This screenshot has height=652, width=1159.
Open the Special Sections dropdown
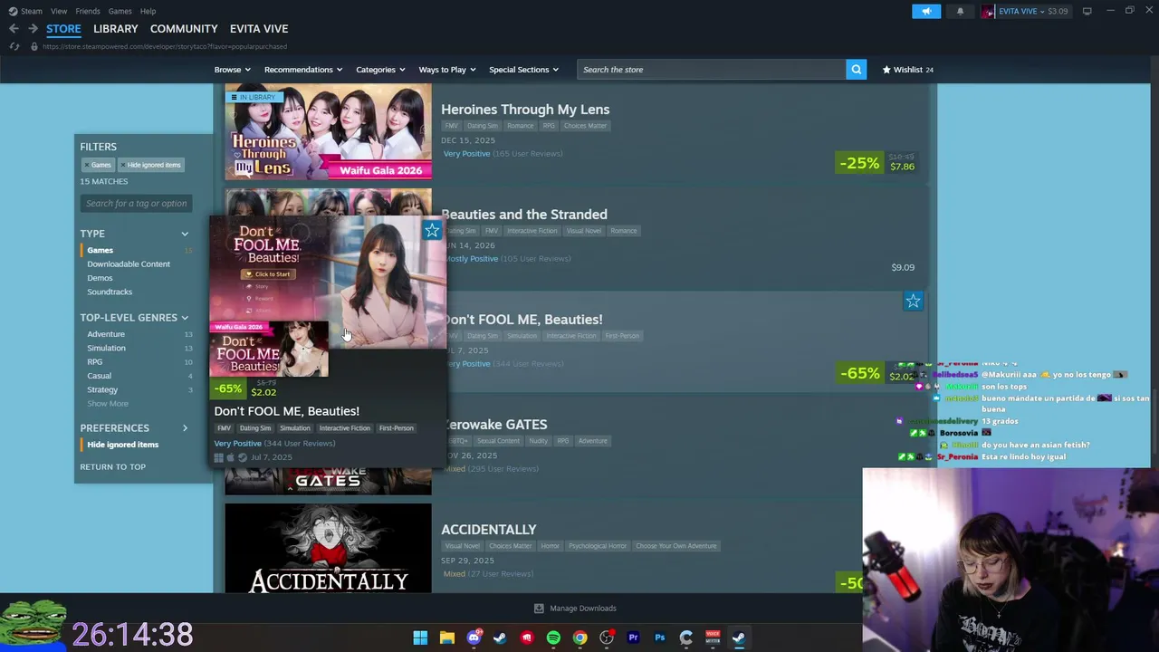[523, 70]
